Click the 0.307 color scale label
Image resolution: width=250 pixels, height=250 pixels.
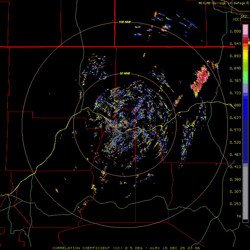pyautogui.click(x=235, y=192)
